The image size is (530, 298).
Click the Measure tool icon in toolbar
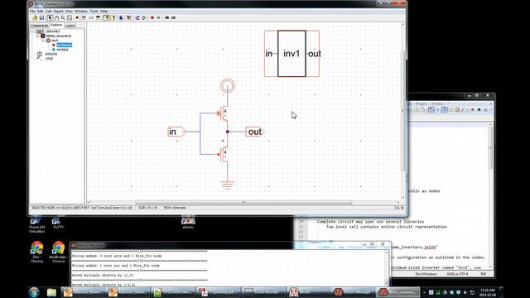pos(77,17)
